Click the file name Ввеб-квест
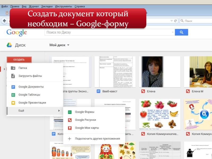The height and width of the screenshot is (159, 212). point(110,91)
